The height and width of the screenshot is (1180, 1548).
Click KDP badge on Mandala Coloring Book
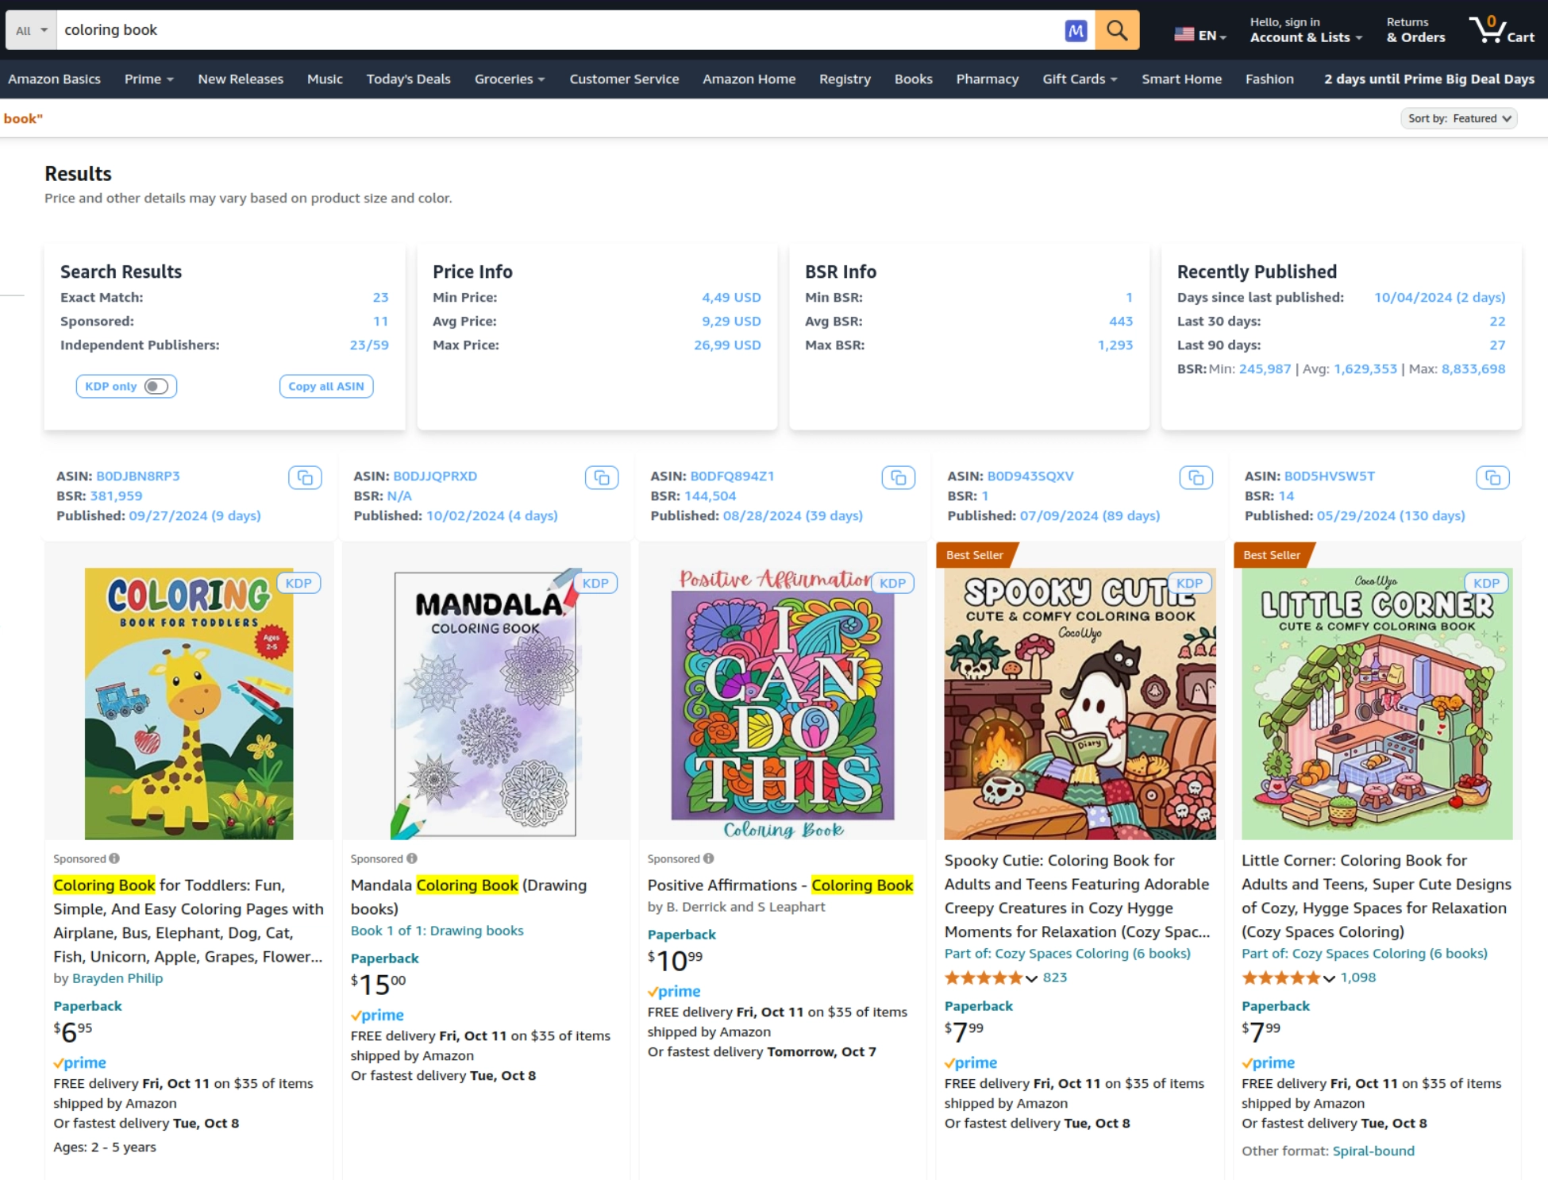pyautogui.click(x=595, y=583)
